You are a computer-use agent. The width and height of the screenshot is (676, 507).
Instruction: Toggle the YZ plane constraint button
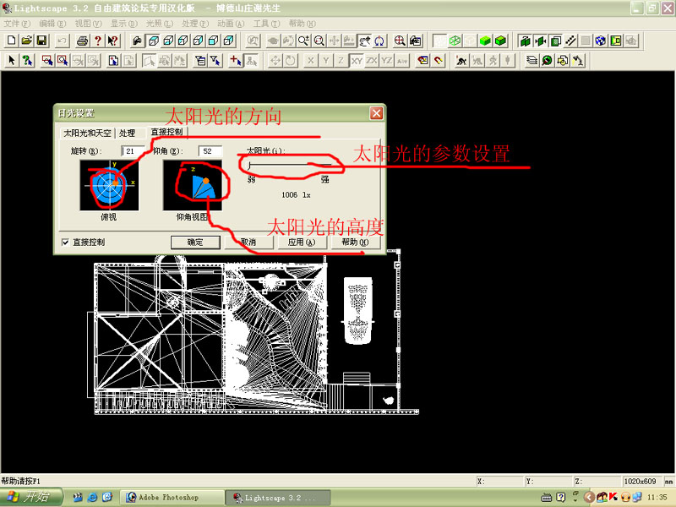click(x=387, y=61)
